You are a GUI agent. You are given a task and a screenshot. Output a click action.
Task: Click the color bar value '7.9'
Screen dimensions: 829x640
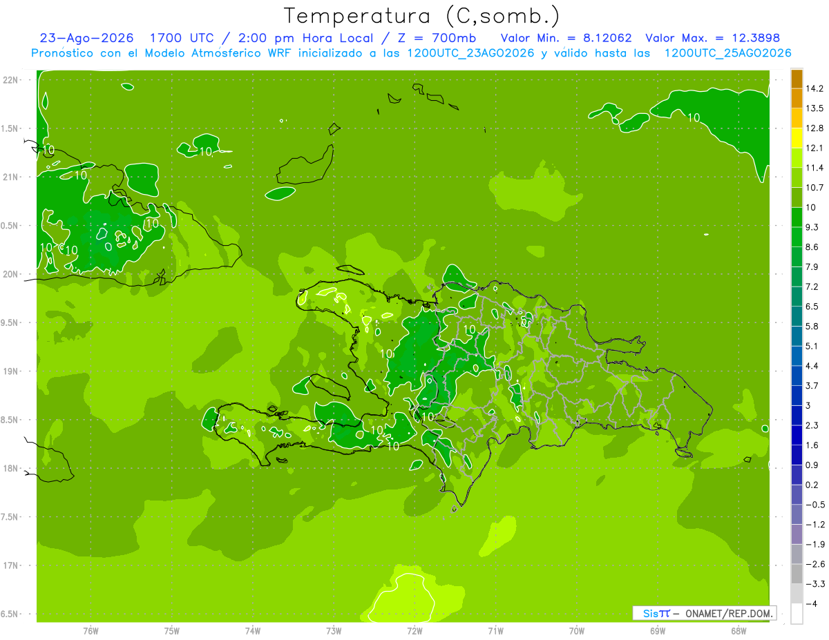tap(813, 266)
